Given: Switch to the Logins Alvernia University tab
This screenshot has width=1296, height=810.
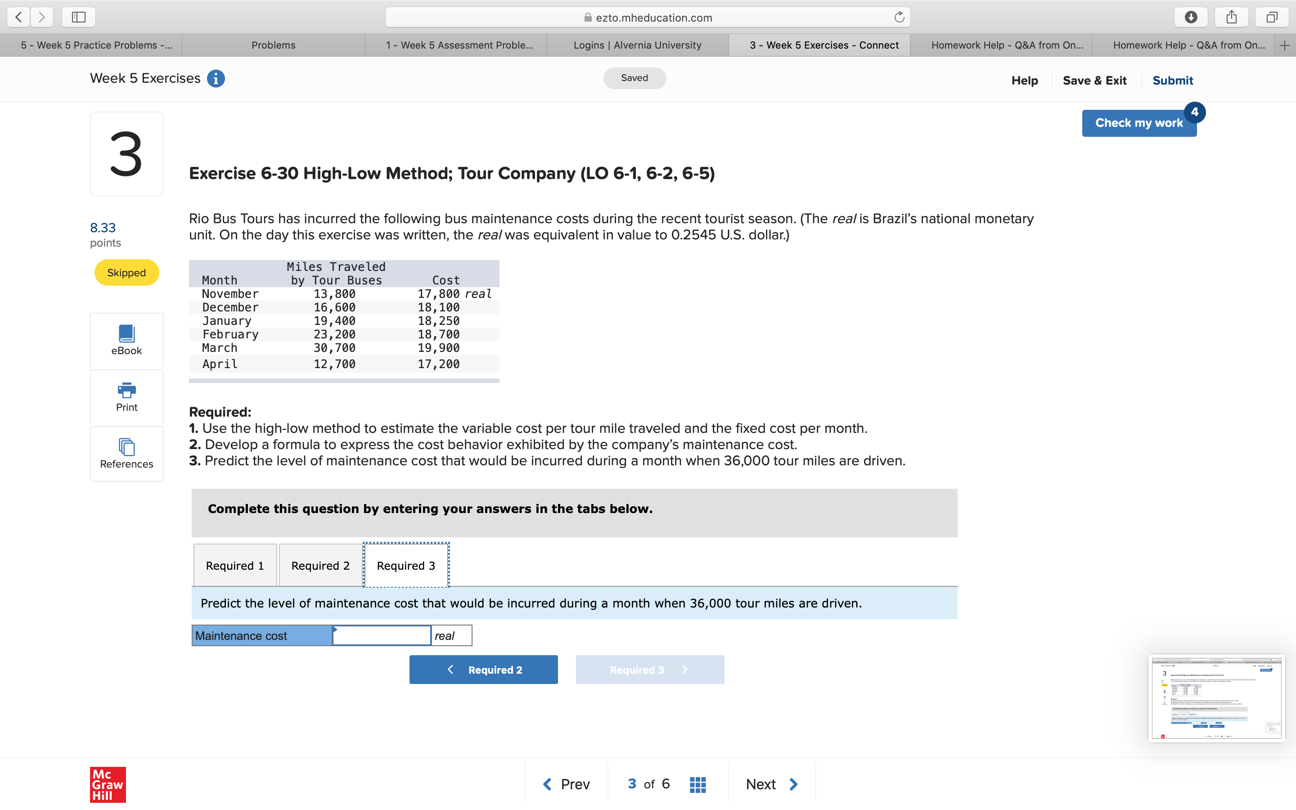Looking at the screenshot, I should pos(637,45).
